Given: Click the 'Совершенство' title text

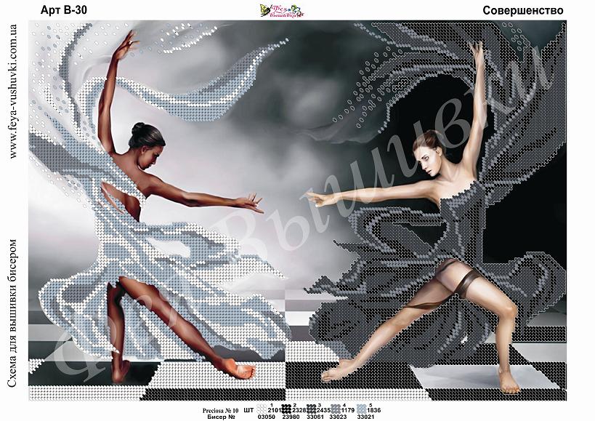Looking at the screenshot, I should coord(522,9).
